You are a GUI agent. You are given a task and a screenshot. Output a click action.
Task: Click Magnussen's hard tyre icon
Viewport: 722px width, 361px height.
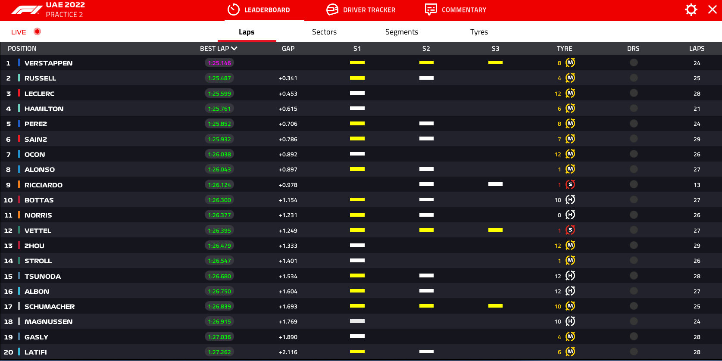tap(570, 321)
